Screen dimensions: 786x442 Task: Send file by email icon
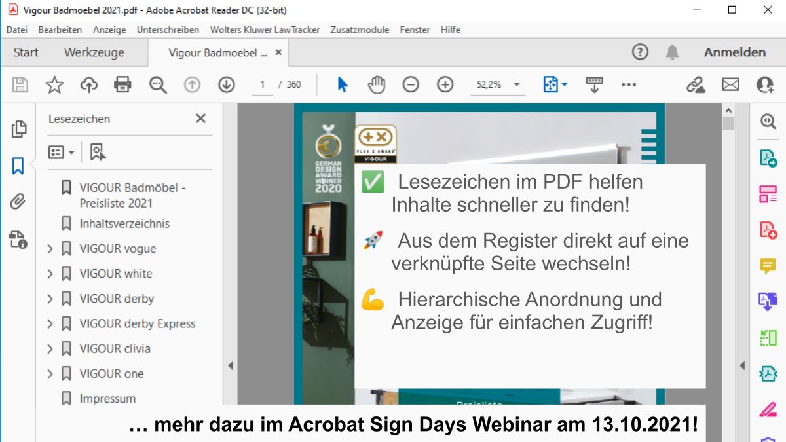(730, 84)
